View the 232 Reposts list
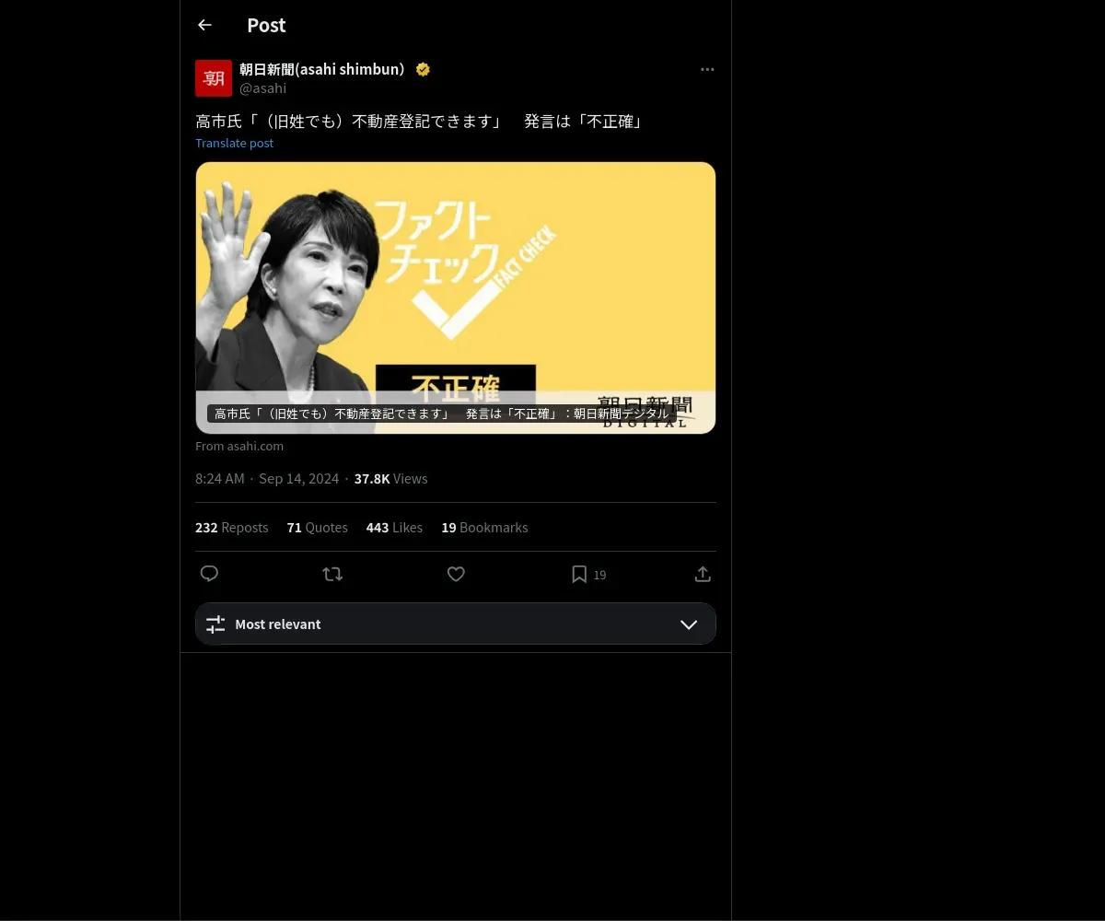Screen dimensions: 1105x921 click(232, 528)
